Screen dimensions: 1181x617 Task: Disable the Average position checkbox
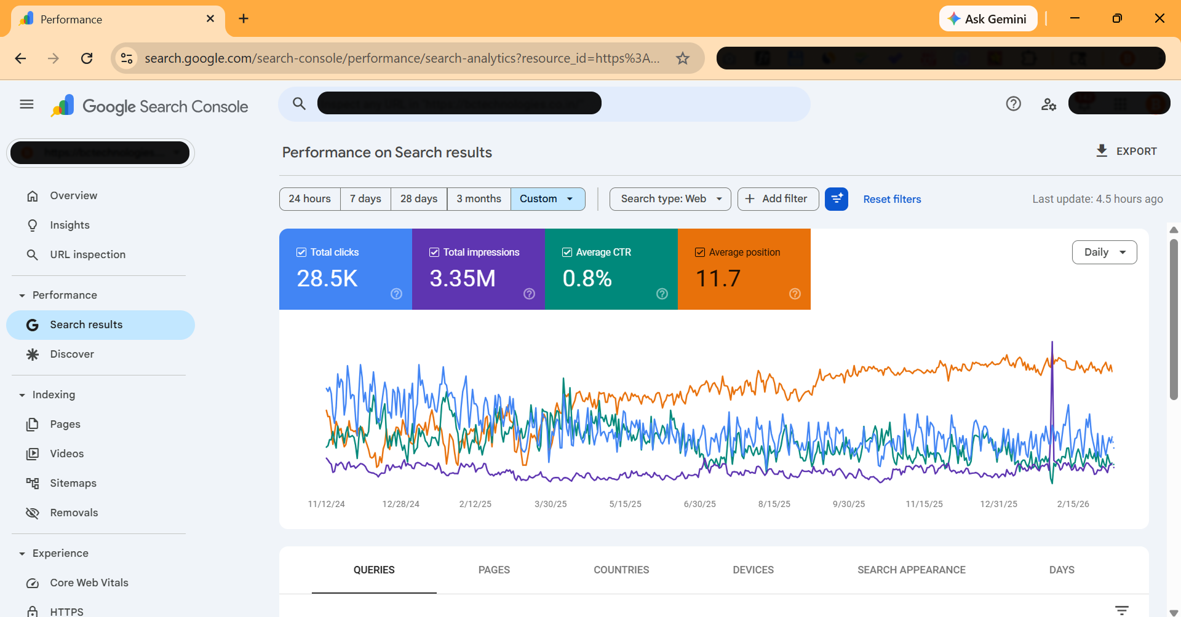[700, 252]
